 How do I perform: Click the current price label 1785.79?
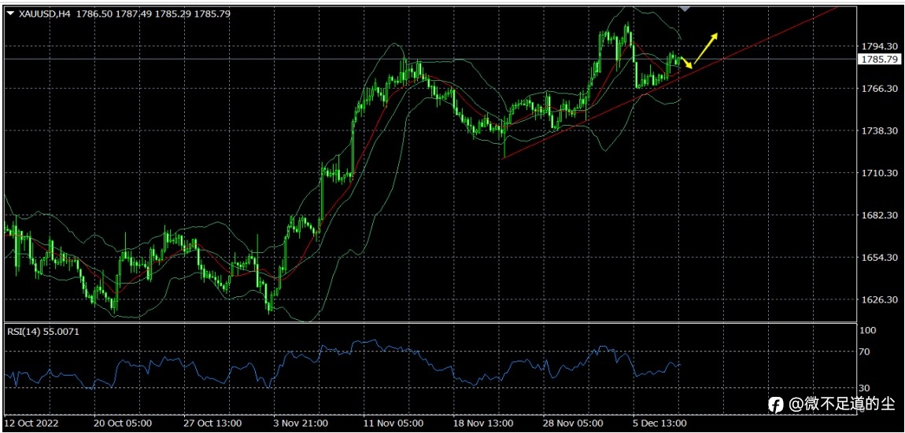[x=879, y=60]
